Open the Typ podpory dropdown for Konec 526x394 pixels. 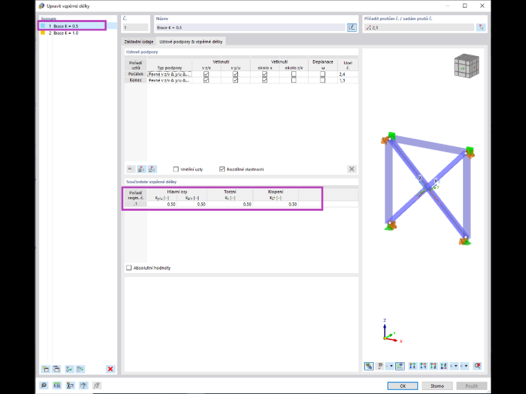170,80
